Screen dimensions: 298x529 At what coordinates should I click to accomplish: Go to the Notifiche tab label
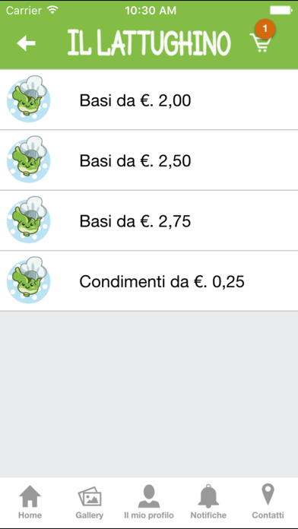click(x=208, y=515)
